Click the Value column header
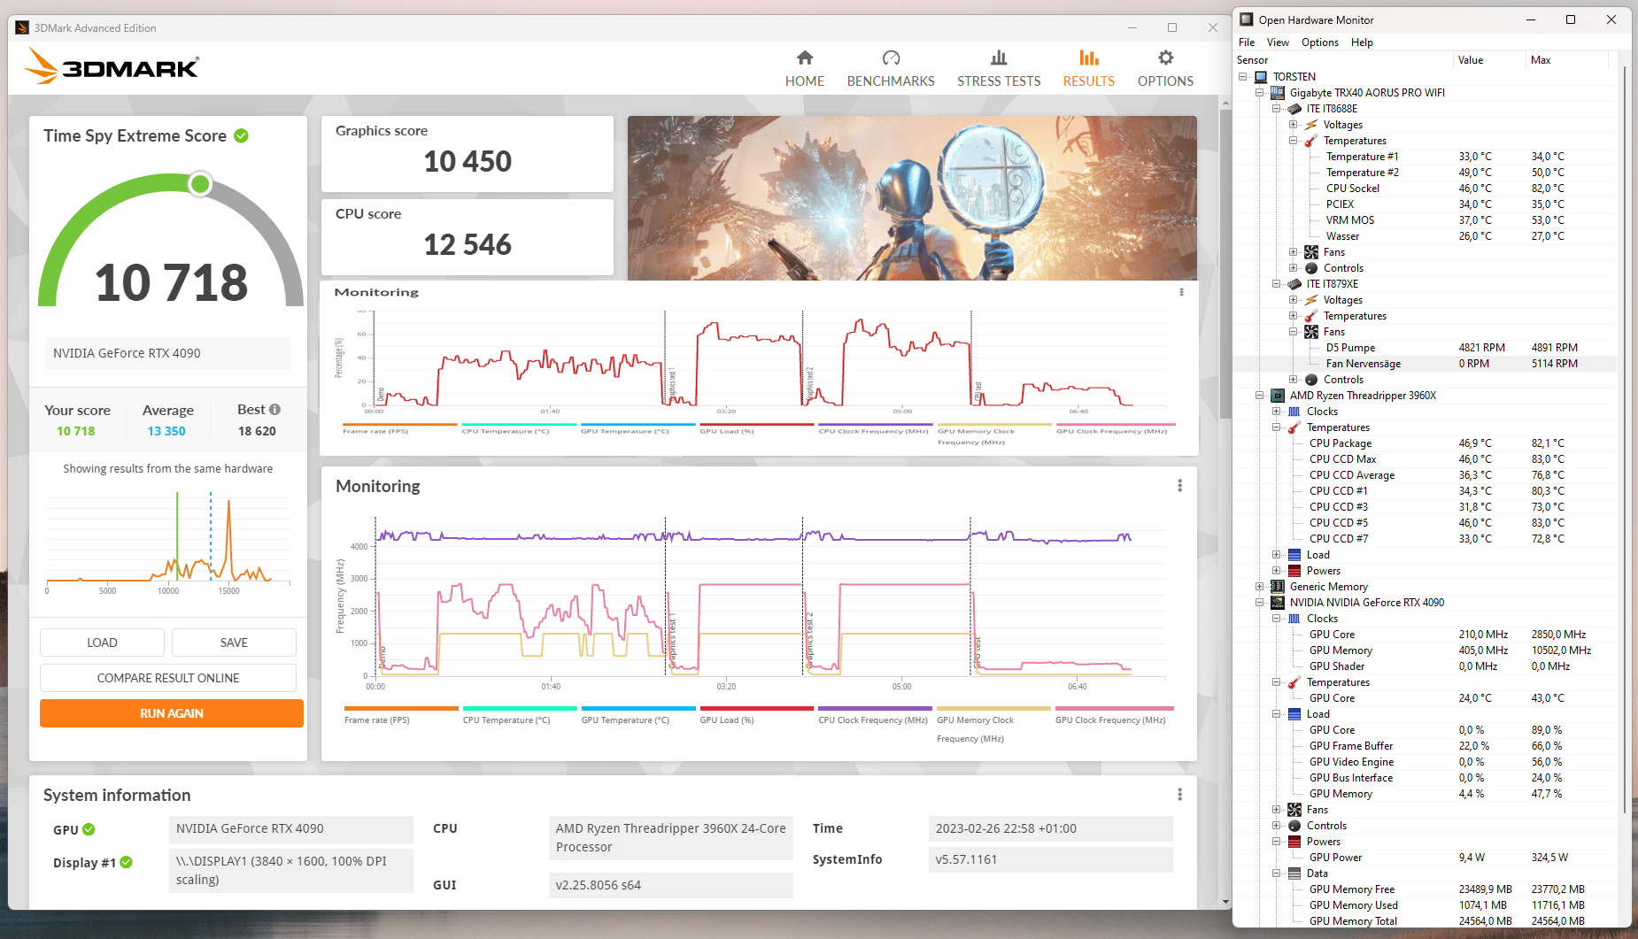The width and height of the screenshot is (1638, 939). pos(1490,60)
